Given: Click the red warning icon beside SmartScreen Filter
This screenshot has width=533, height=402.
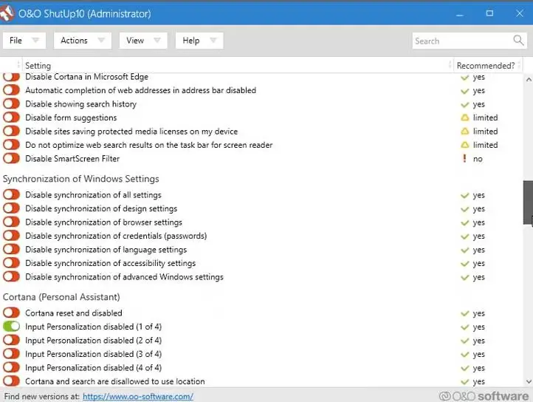Looking at the screenshot, I should coord(465,159).
